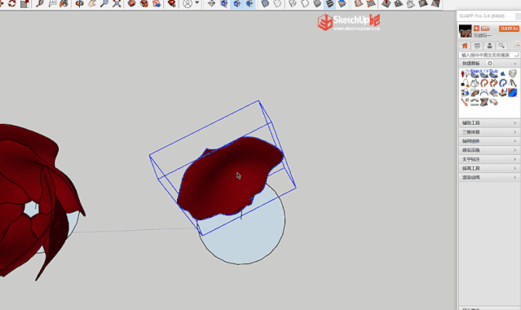Expand the 渲染动画 category

[x=489, y=177]
